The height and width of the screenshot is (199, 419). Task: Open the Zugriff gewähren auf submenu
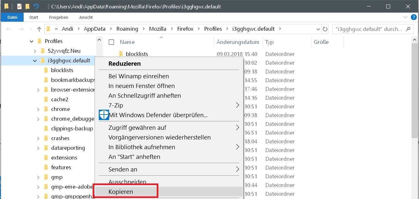coord(169,127)
